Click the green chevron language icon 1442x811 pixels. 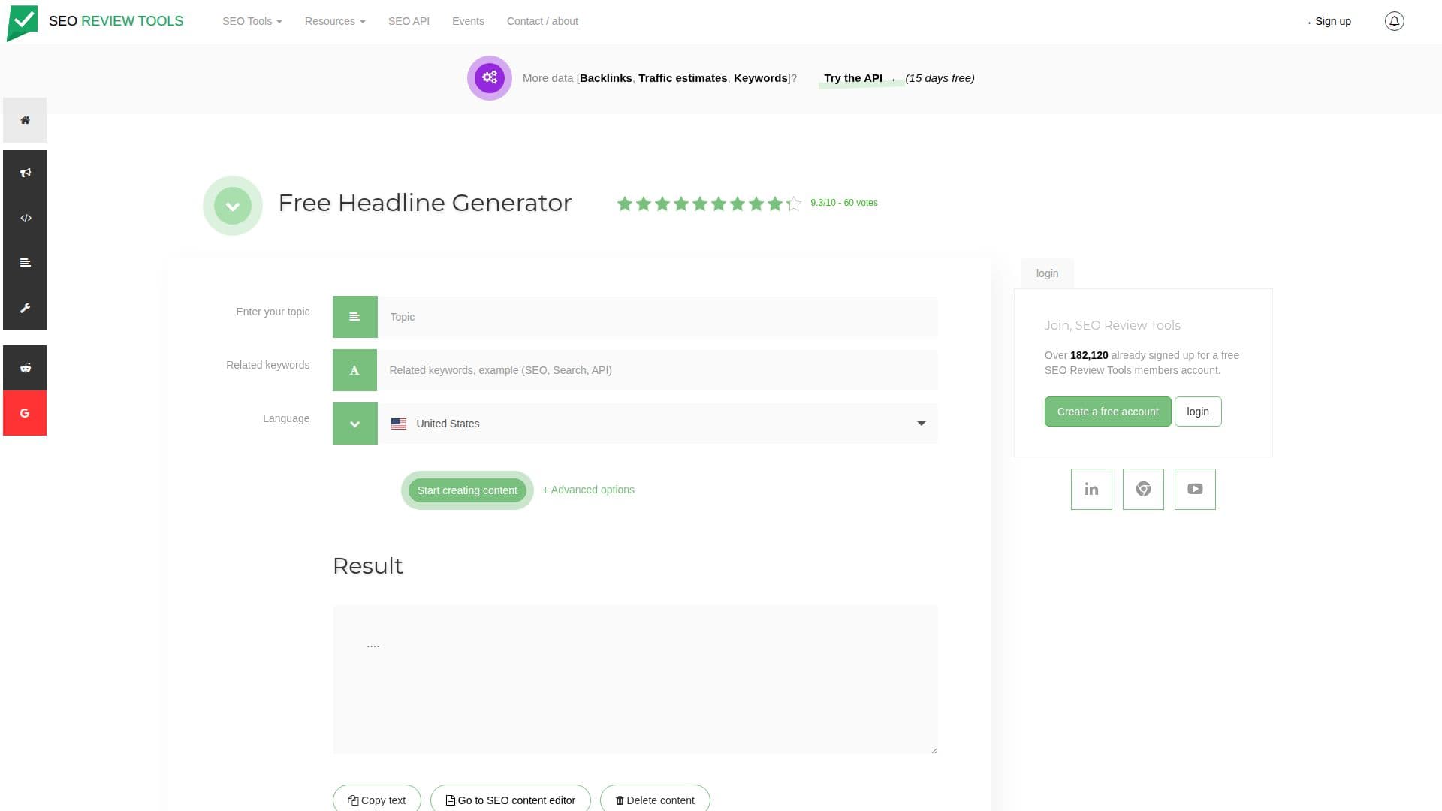(x=354, y=424)
